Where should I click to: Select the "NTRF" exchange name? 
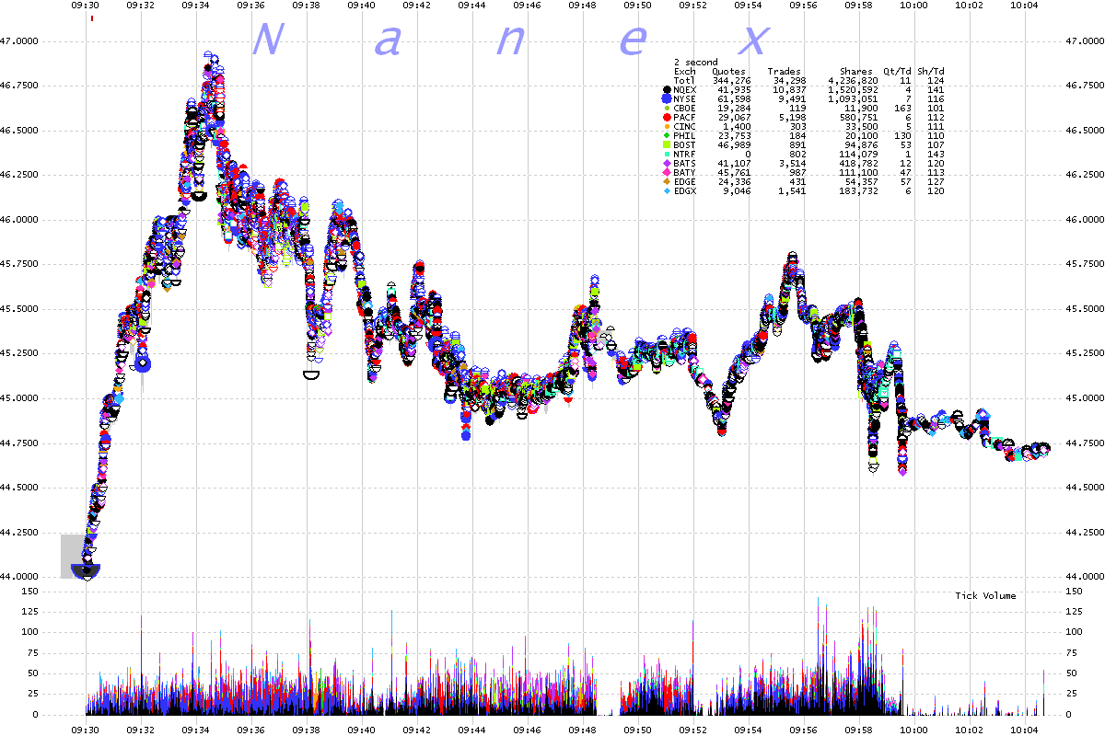click(685, 154)
